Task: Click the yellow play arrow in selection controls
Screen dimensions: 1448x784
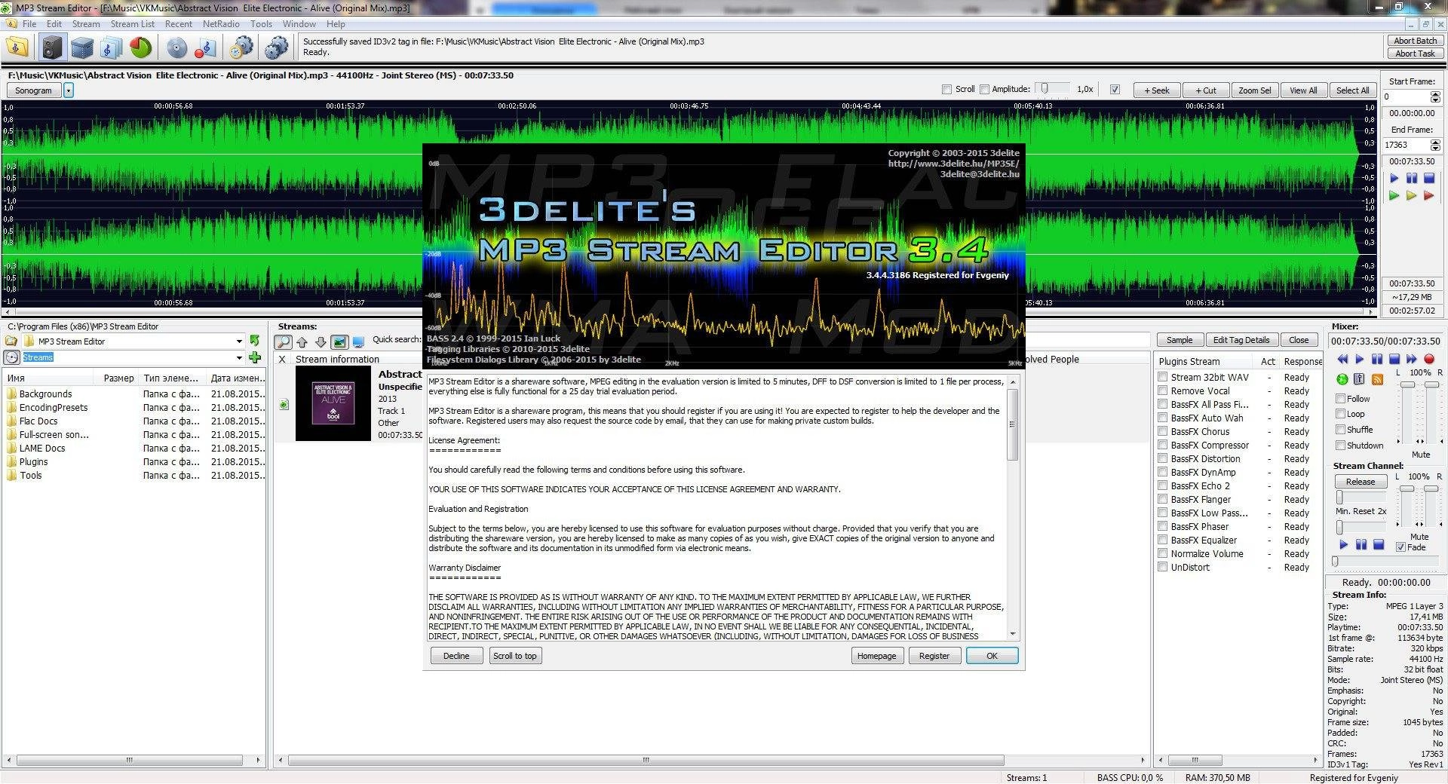Action: tap(1411, 196)
